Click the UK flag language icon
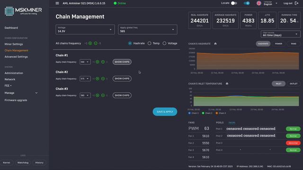Screen dimensions: 303x170 click(x=259, y=3)
